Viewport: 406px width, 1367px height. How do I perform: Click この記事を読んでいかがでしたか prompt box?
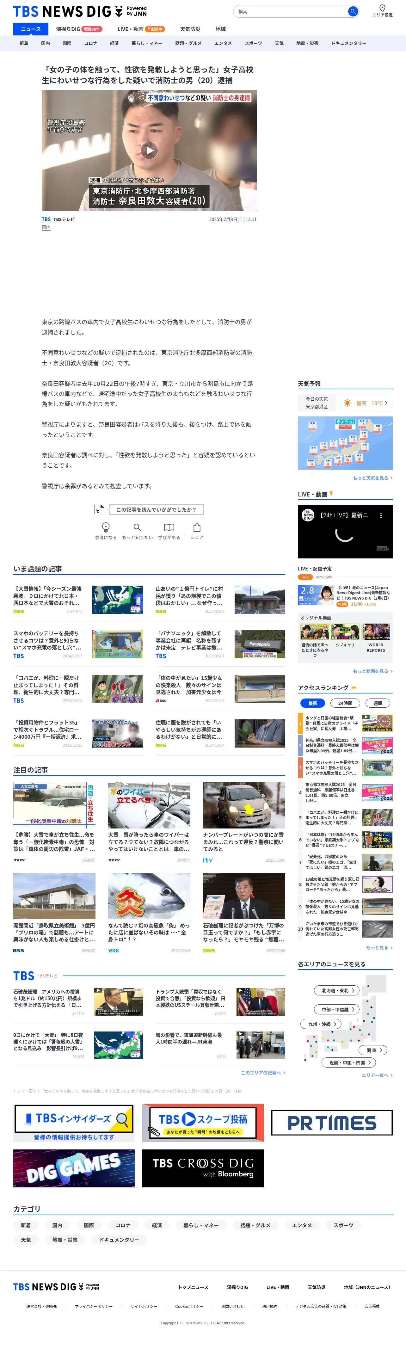pyautogui.click(x=156, y=509)
